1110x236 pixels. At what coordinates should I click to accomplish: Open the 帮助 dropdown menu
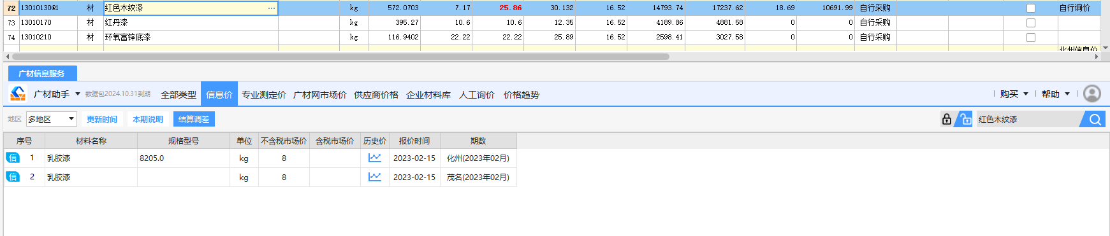tap(1056, 94)
